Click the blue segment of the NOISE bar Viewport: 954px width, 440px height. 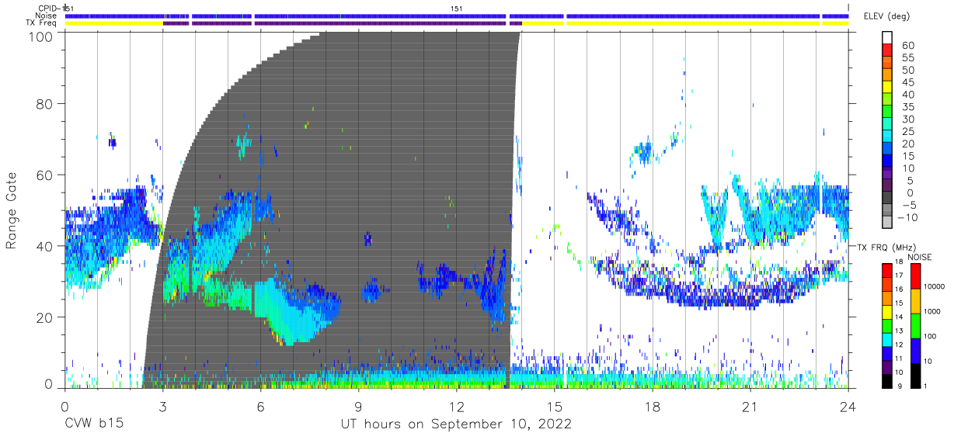pyautogui.click(x=917, y=350)
